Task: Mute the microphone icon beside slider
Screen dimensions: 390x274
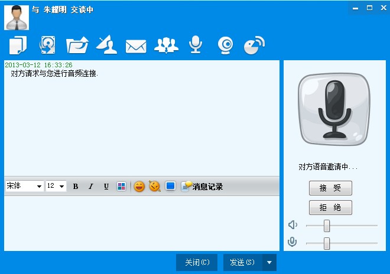Action: click(292, 242)
